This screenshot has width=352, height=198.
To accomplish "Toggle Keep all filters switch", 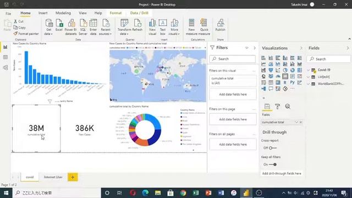I will coord(273,164).
